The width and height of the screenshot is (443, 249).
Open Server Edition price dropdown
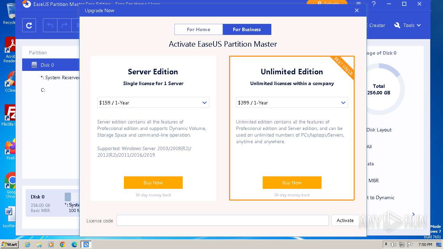tap(153, 103)
